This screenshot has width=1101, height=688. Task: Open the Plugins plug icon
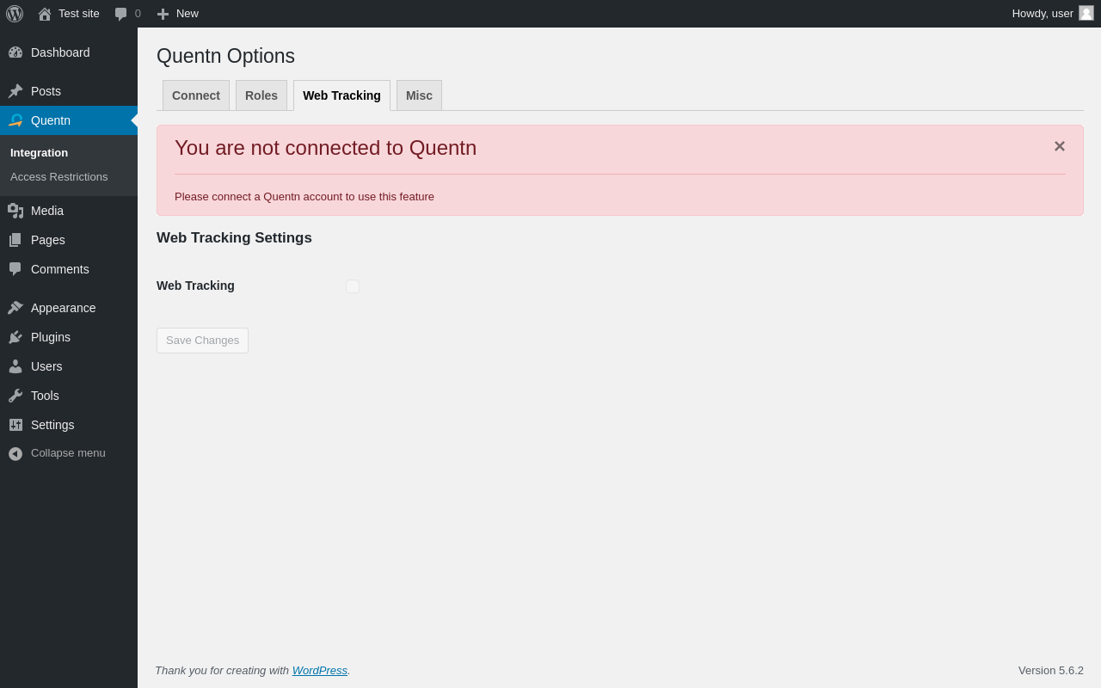15,337
